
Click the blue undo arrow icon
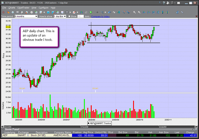109,12
